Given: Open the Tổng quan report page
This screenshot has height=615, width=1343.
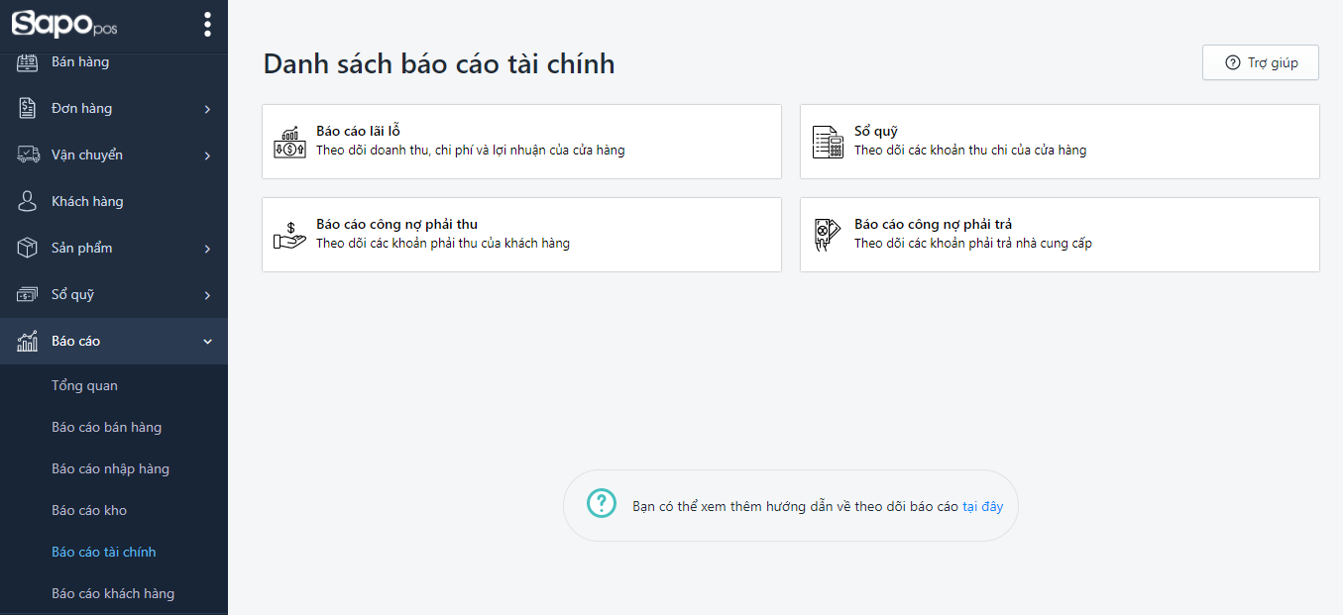Looking at the screenshot, I should (84, 385).
